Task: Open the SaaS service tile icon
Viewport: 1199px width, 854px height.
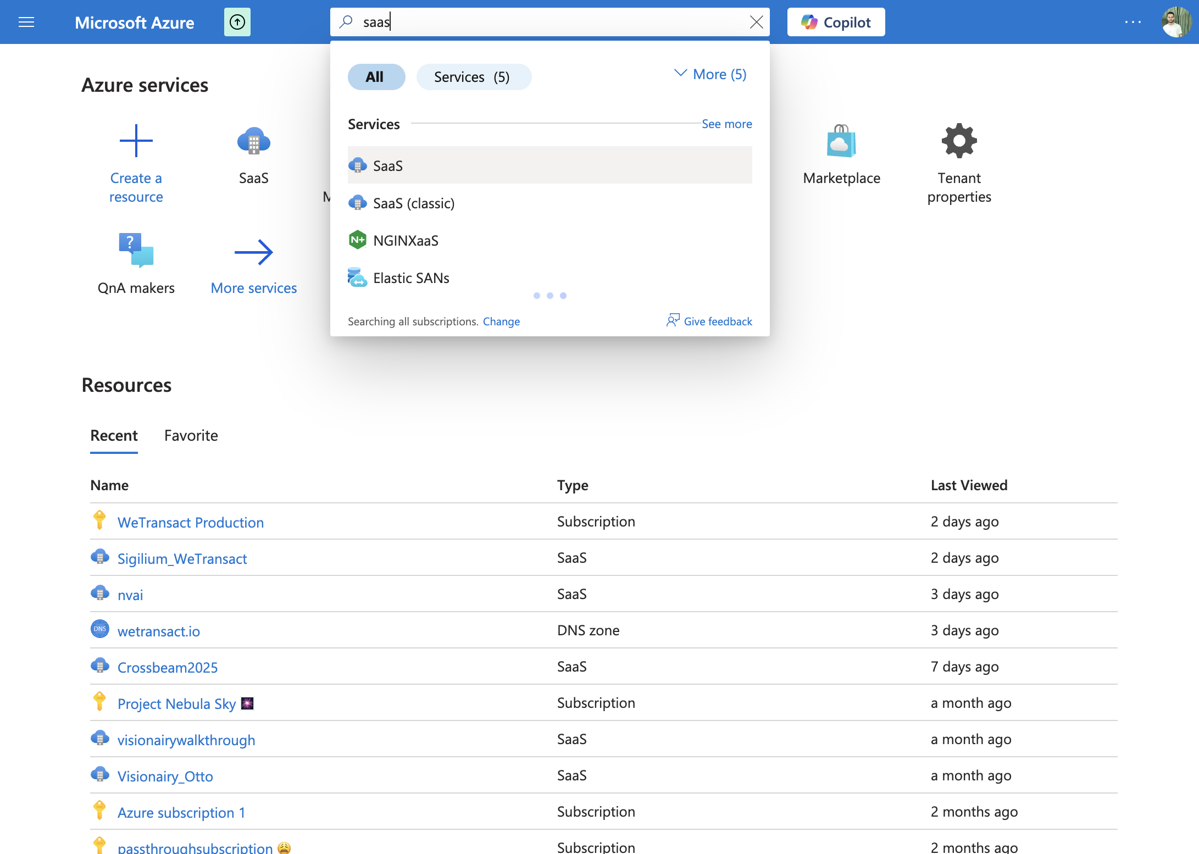Action: coord(254,141)
